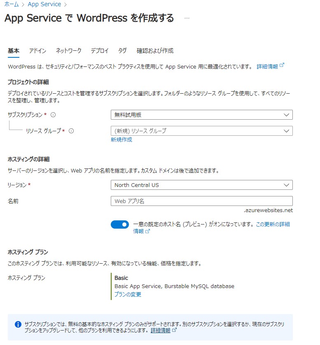Image resolution: width=320 pixels, height=345 pixels.
Task: Open the ellipsis menu beside page title
Action: pyautogui.click(x=187, y=18)
